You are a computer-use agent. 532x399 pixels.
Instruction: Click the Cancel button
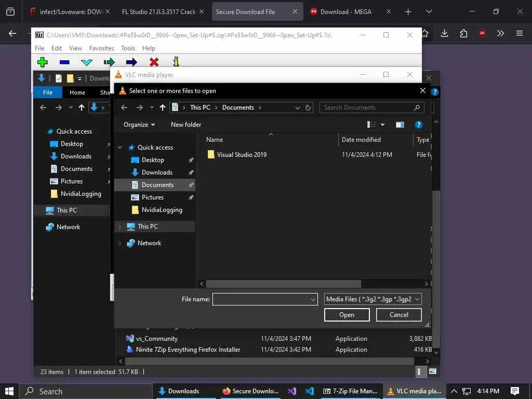coord(399,315)
